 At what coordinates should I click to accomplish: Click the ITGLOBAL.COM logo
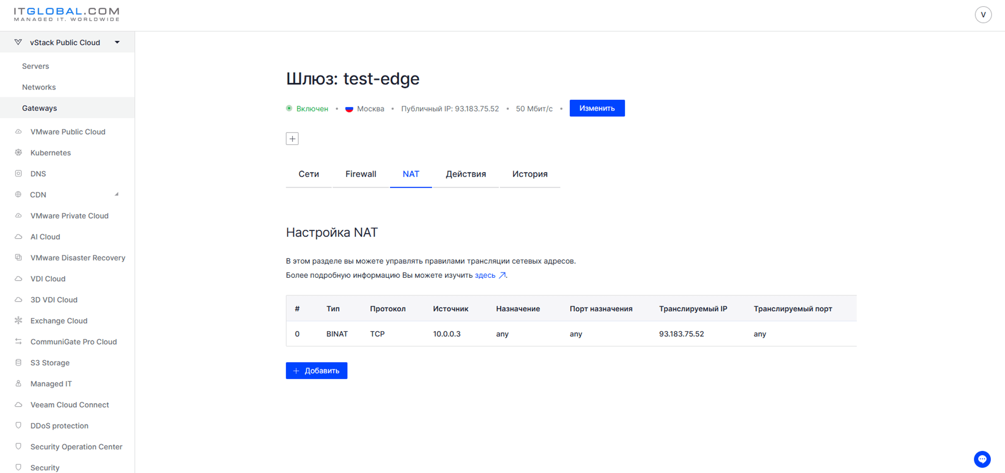[x=67, y=14]
